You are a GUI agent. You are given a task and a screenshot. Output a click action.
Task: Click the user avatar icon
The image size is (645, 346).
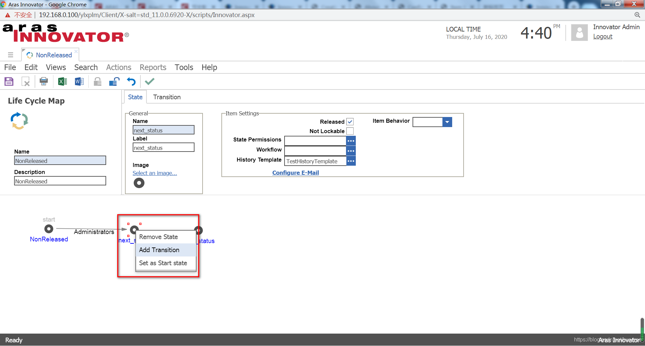pyautogui.click(x=579, y=33)
